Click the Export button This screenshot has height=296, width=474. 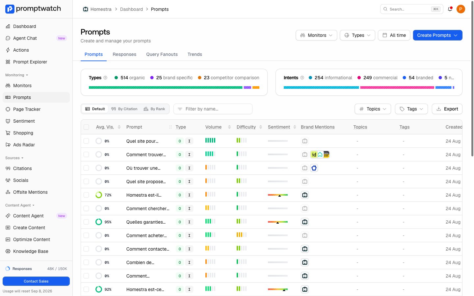pos(447,109)
